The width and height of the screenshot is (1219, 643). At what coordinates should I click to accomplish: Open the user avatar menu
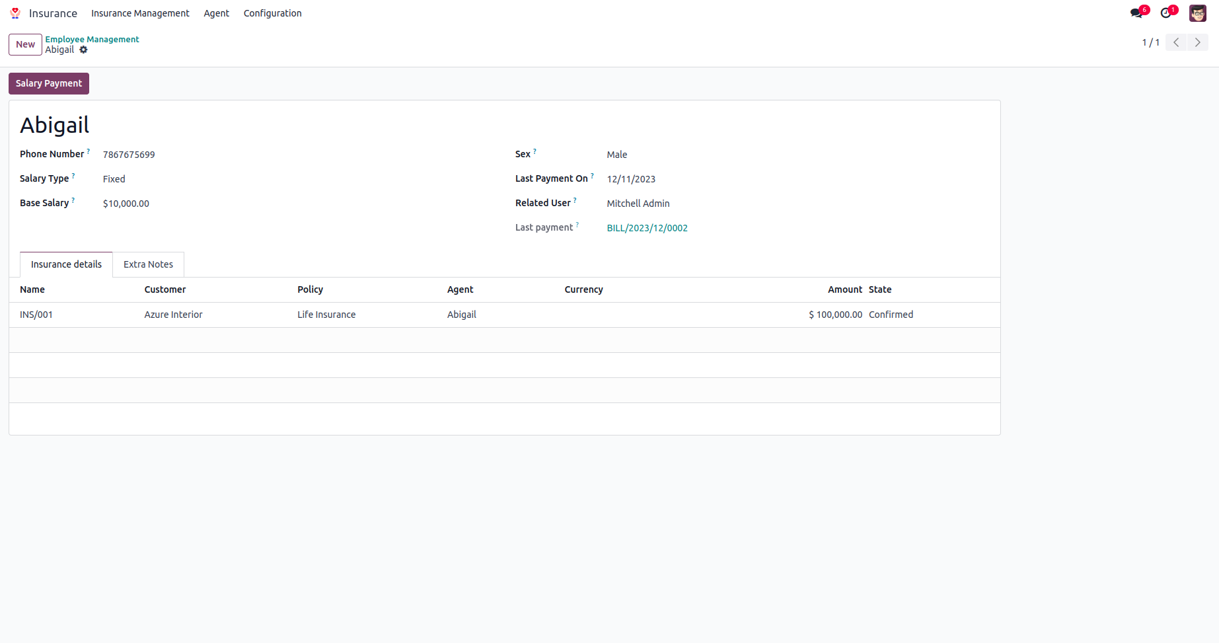pyautogui.click(x=1198, y=13)
